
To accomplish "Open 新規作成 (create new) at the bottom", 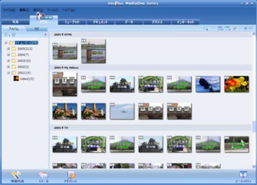I will click(17, 176).
